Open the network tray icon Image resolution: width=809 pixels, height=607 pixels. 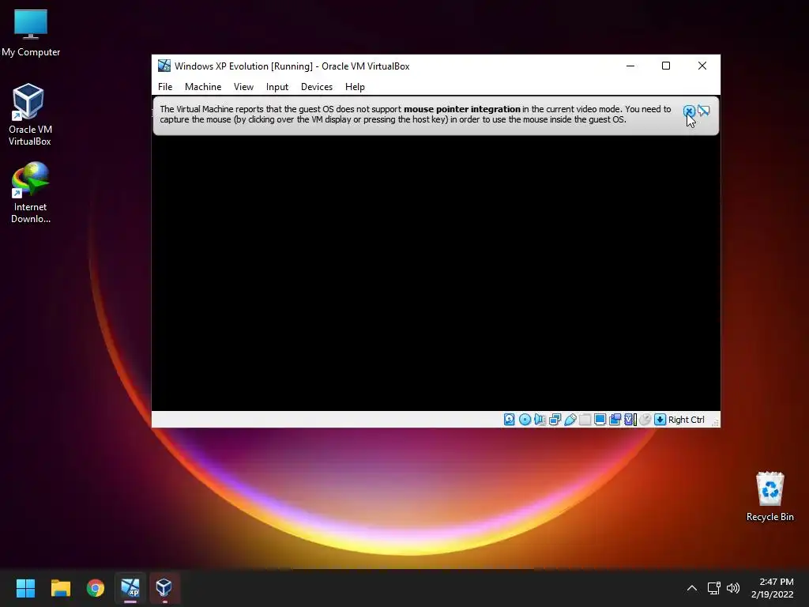pyautogui.click(x=714, y=588)
